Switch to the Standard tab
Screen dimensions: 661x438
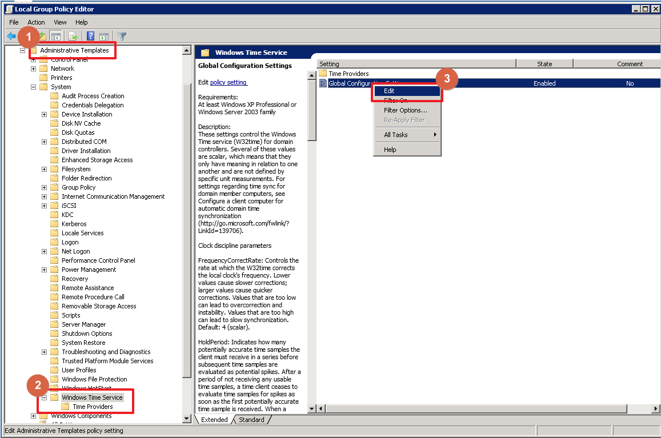[x=252, y=420]
